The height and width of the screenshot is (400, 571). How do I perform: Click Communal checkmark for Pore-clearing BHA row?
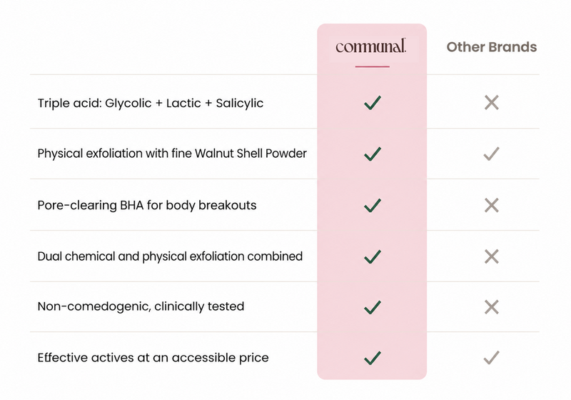point(373,206)
